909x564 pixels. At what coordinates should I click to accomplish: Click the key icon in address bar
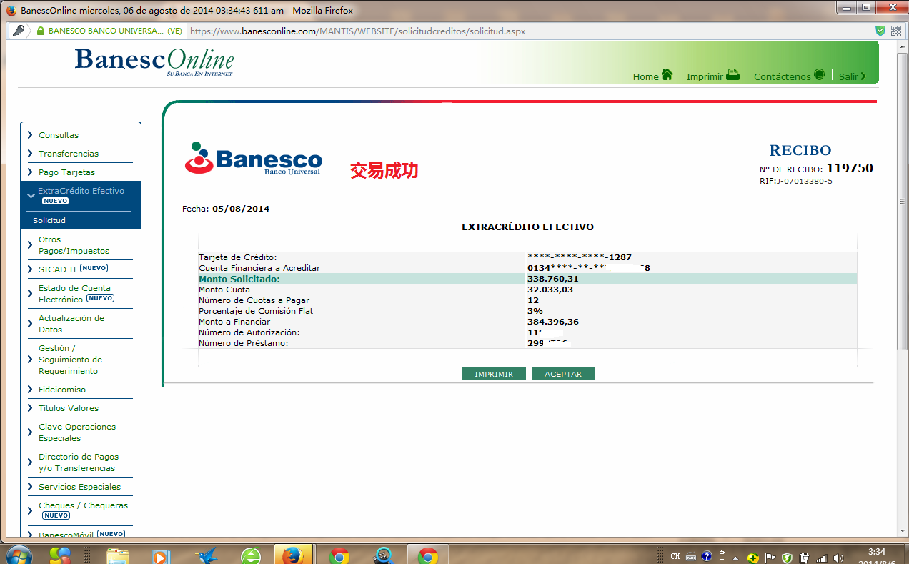[19, 31]
